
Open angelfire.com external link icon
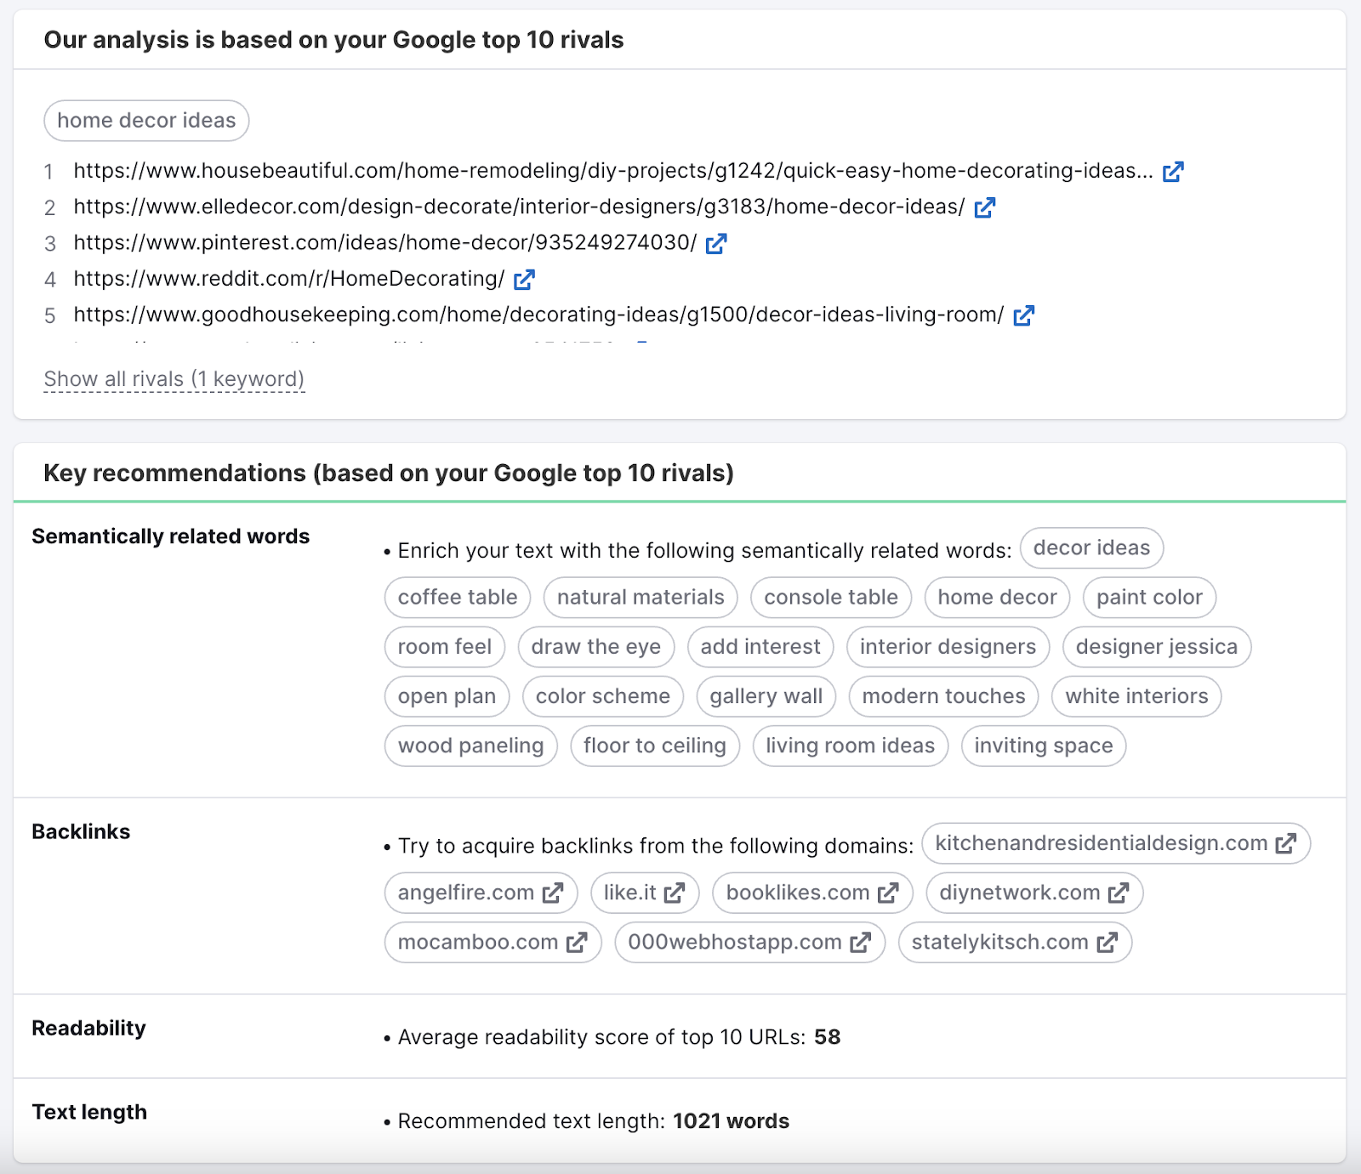point(553,893)
